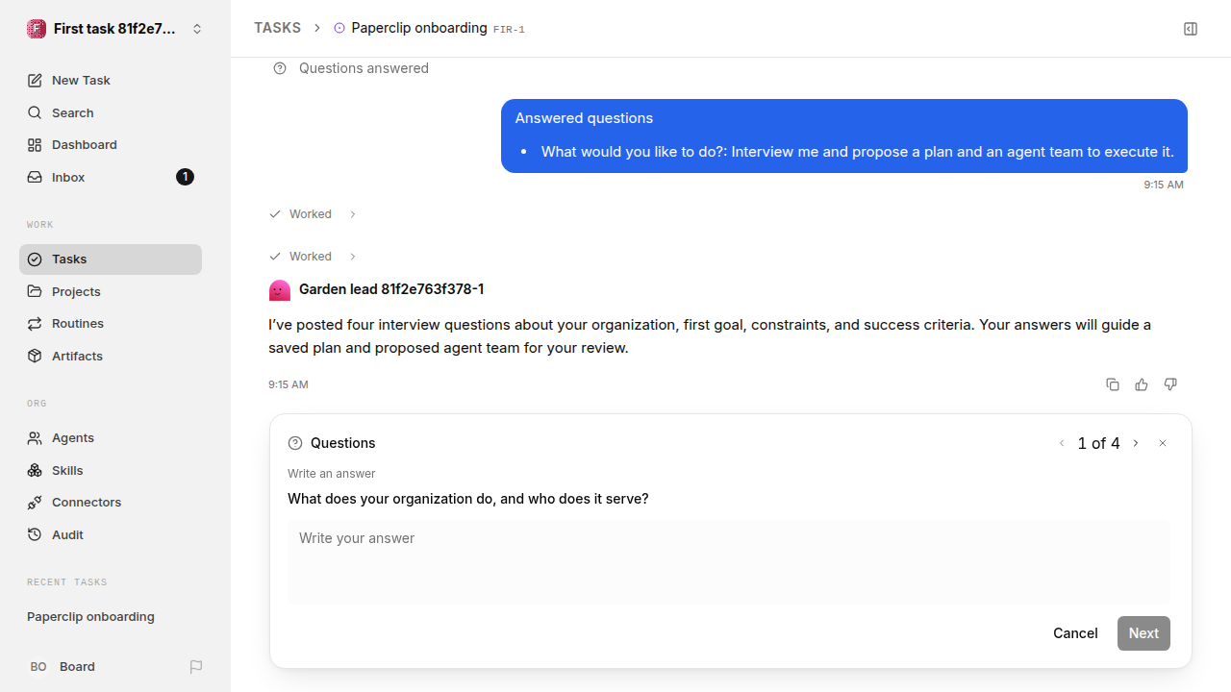Go to the previous question
Screen dimensions: 1231x692
[1062, 443]
